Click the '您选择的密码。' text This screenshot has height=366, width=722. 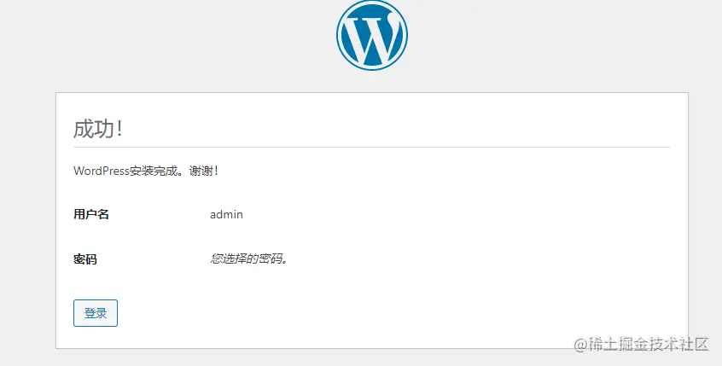[249, 259]
